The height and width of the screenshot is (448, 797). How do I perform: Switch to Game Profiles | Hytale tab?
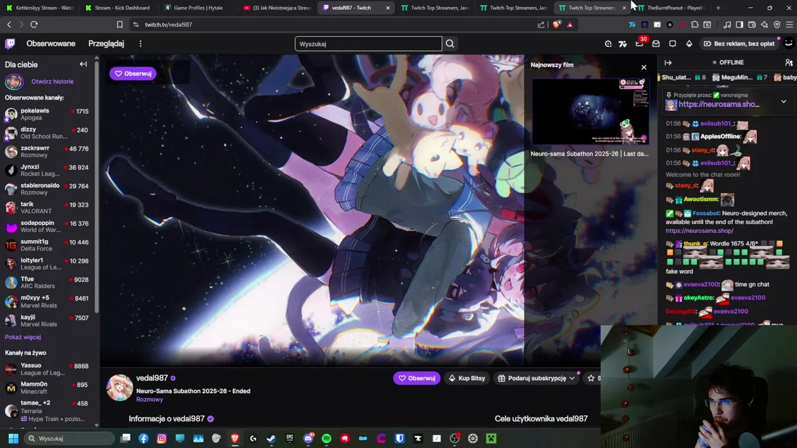point(197,8)
